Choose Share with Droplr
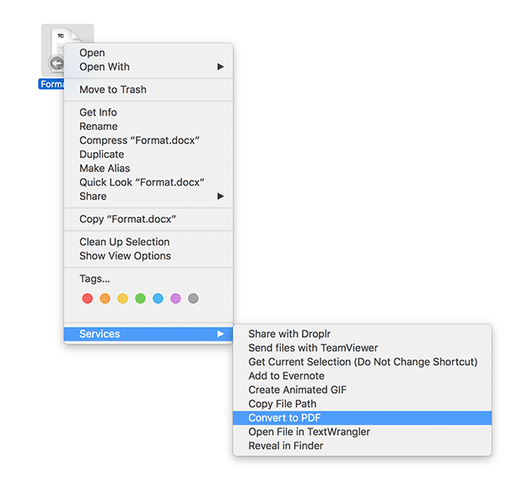Image resolution: width=506 pixels, height=478 pixels. point(363,334)
